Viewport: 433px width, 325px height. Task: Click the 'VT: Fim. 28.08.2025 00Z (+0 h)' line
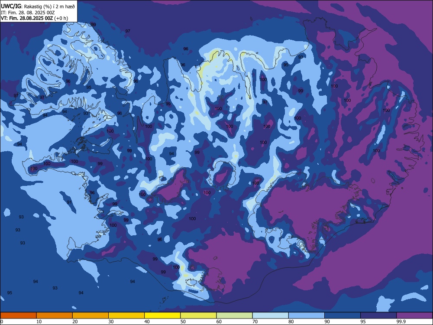pos(34,18)
